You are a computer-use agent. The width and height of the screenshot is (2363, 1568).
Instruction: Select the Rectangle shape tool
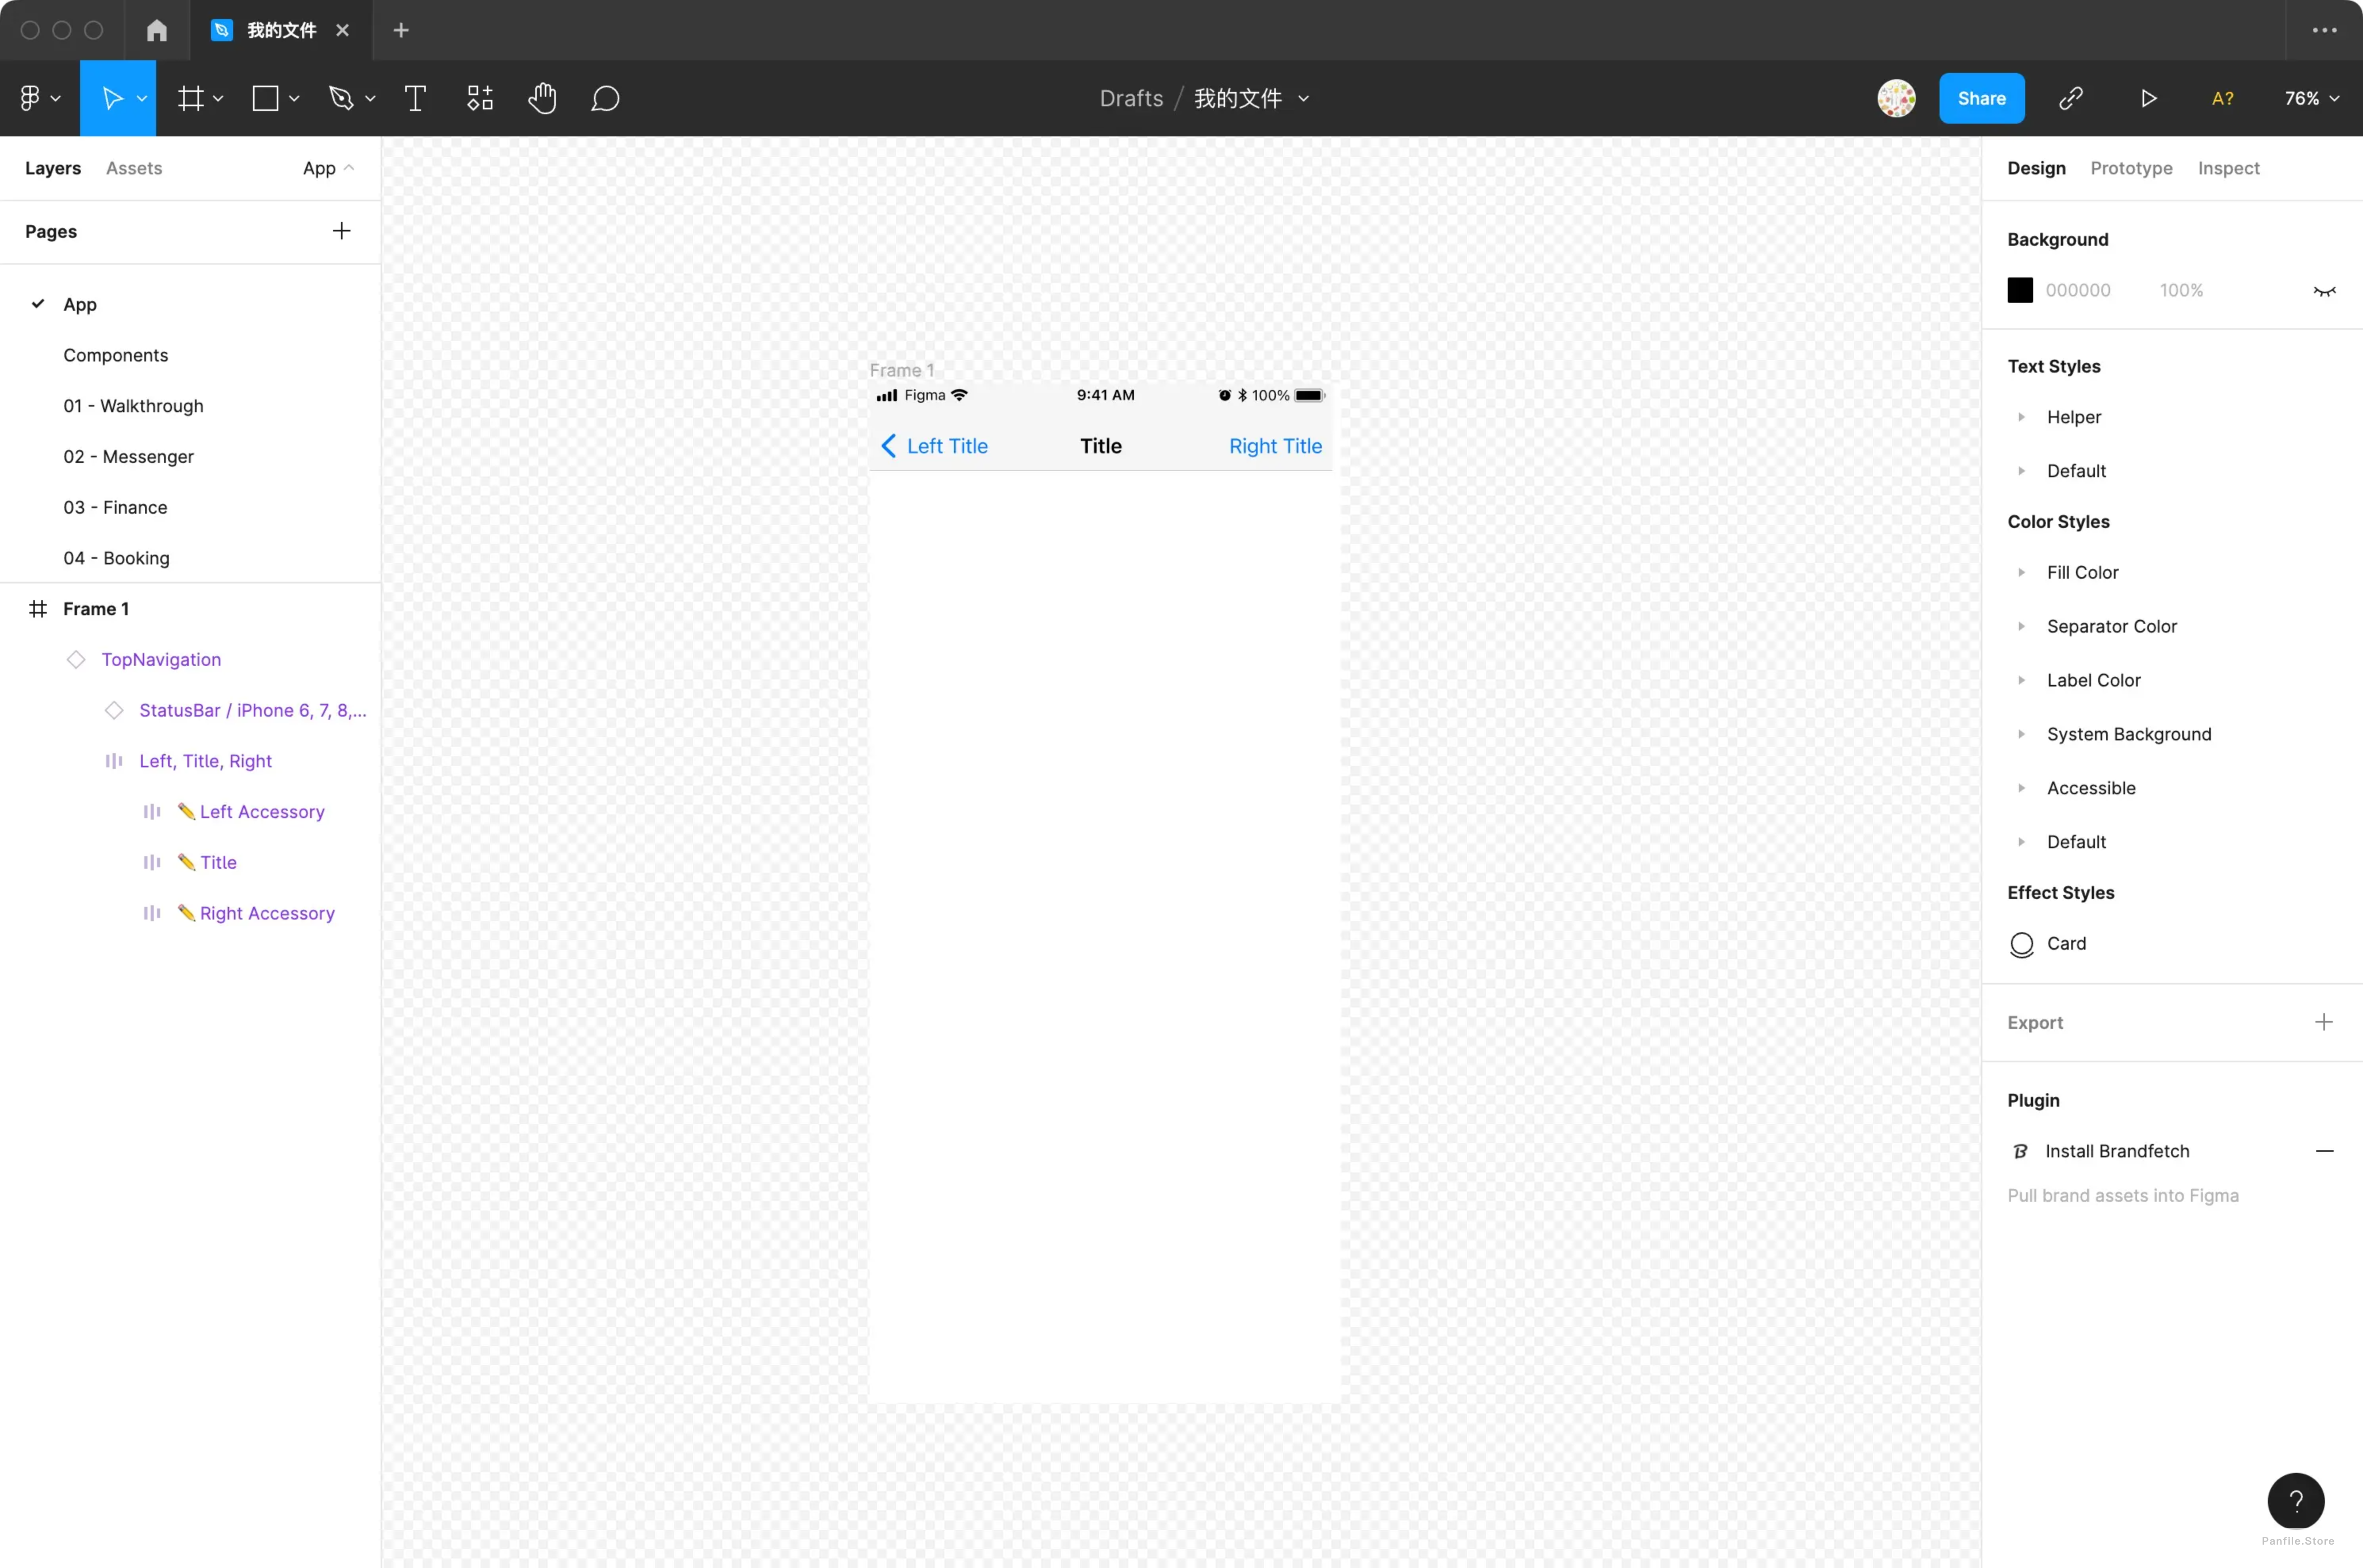(265, 98)
